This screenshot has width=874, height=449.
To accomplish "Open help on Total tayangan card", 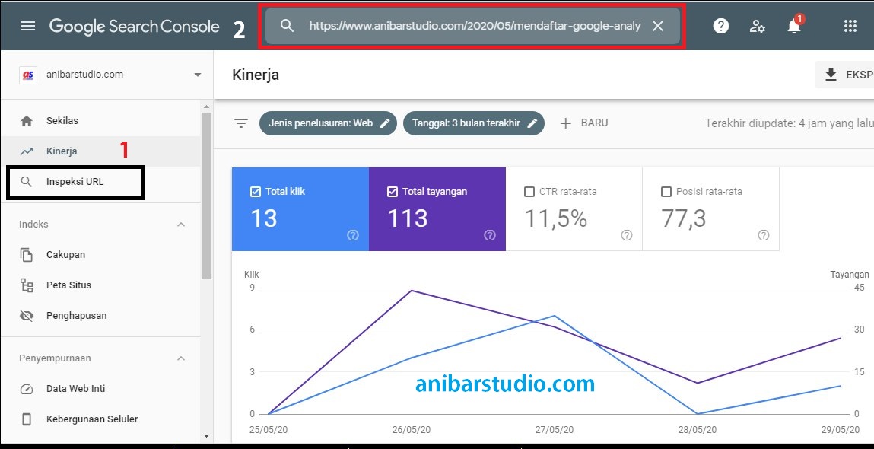I will pos(489,235).
